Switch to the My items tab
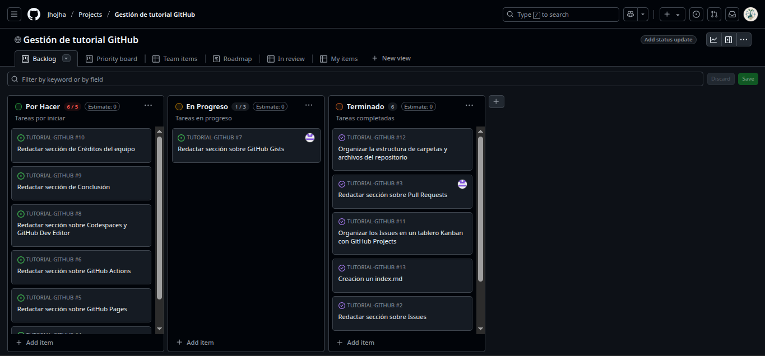The height and width of the screenshot is (356, 765). (x=339, y=59)
